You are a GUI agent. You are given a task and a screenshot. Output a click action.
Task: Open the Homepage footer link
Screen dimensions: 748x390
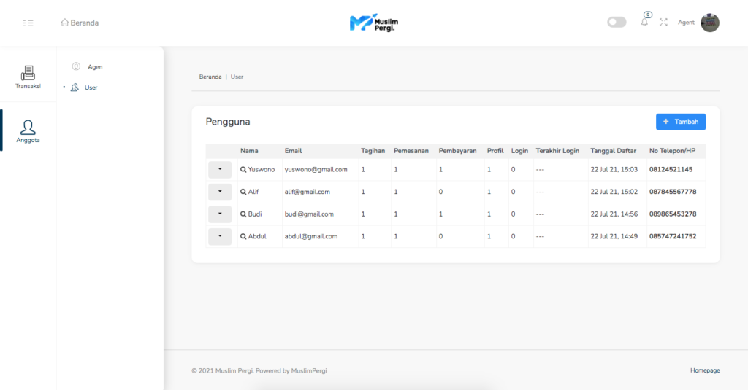[x=704, y=370]
